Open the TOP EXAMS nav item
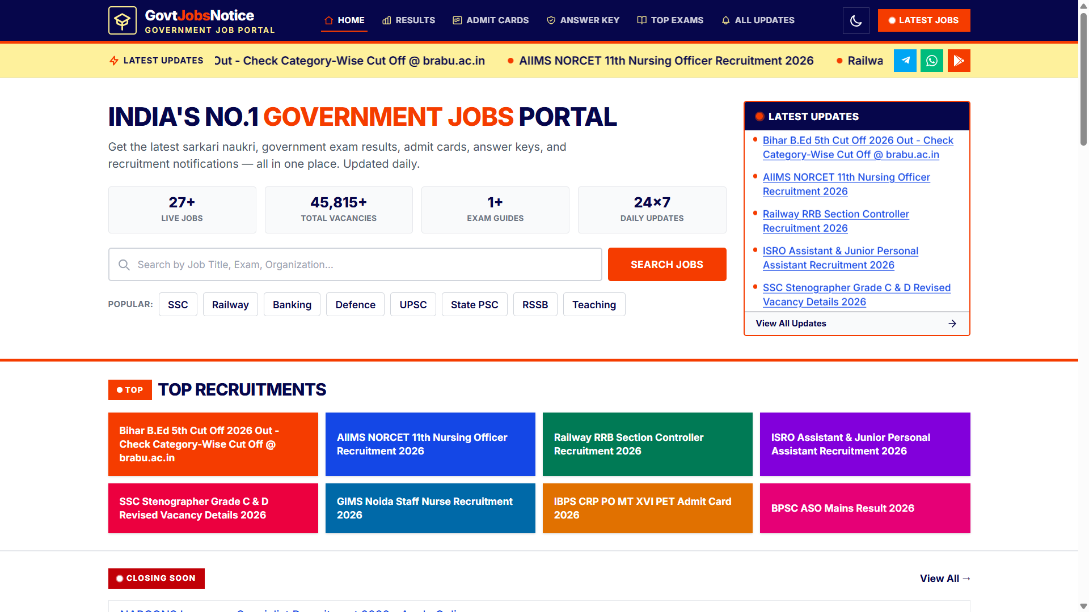This screenshot has width=1089, height=612. [670, 20]
